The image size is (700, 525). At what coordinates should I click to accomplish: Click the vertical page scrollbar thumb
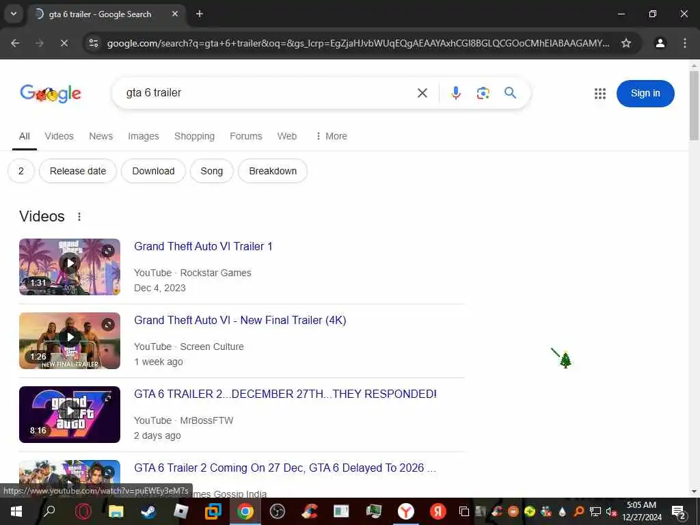[694, 105]
